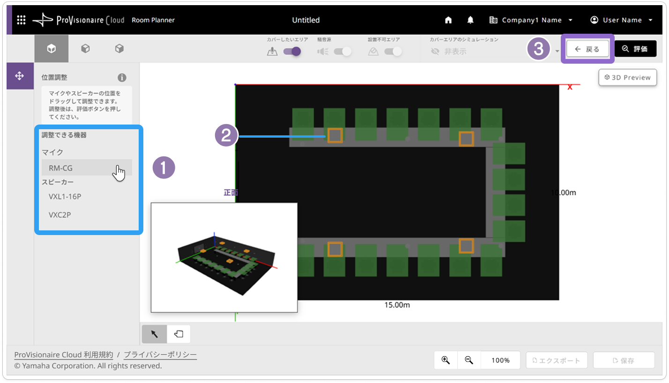Click the top-left orange microphone square
The height and width of the screenshot is (383, 669).
(335, 135)
